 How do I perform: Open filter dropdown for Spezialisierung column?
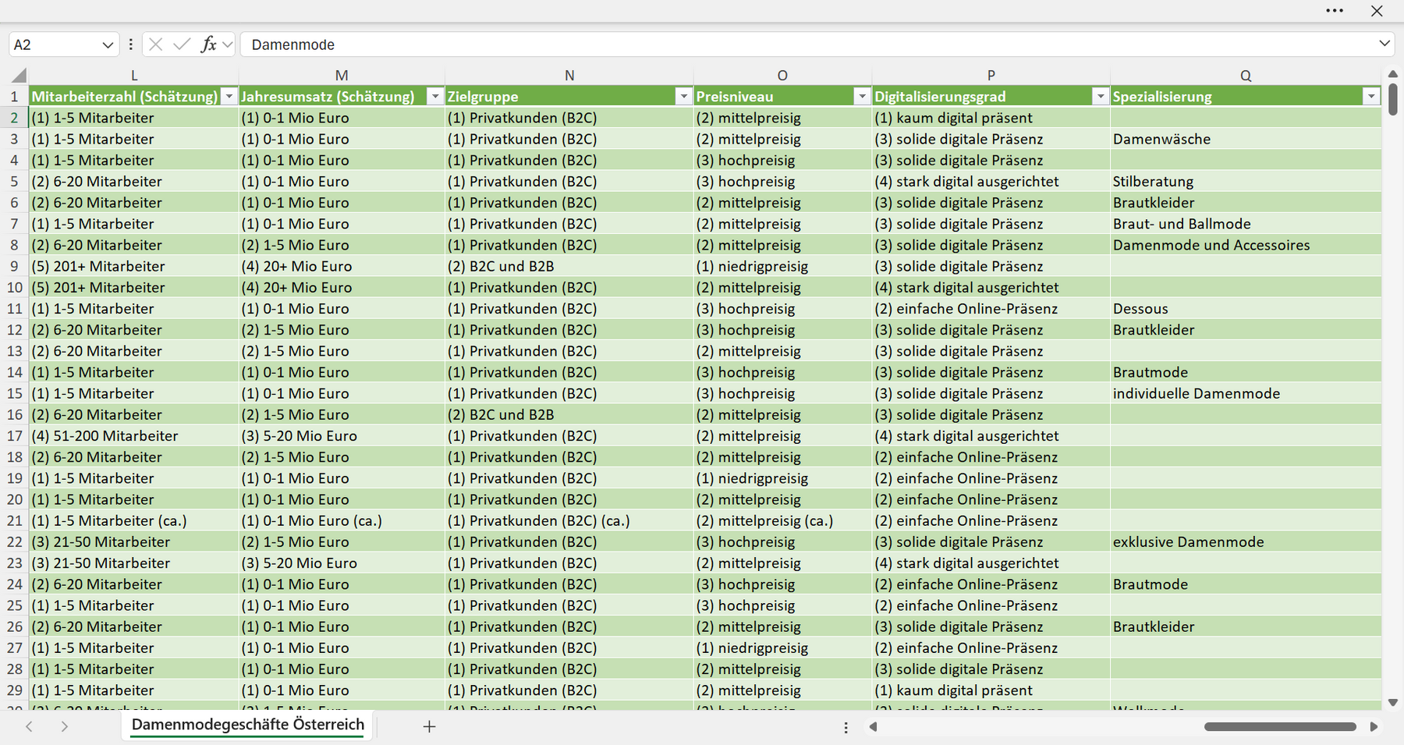[1371, 97]
